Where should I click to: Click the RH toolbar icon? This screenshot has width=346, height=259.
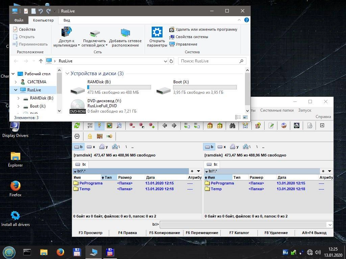(100, 136)
